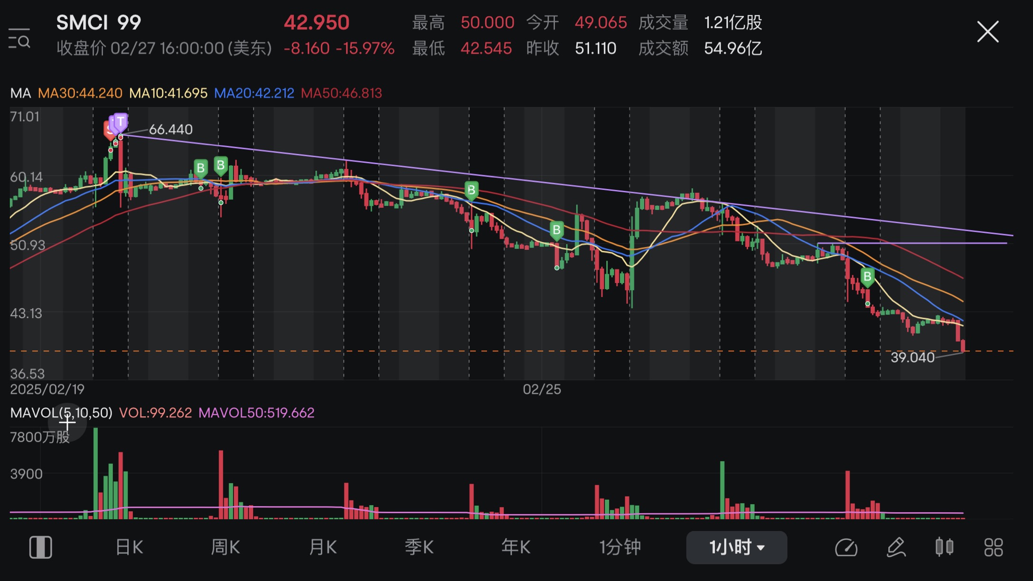Click the MA30:44.240 indicator label

tap(80, 93)
